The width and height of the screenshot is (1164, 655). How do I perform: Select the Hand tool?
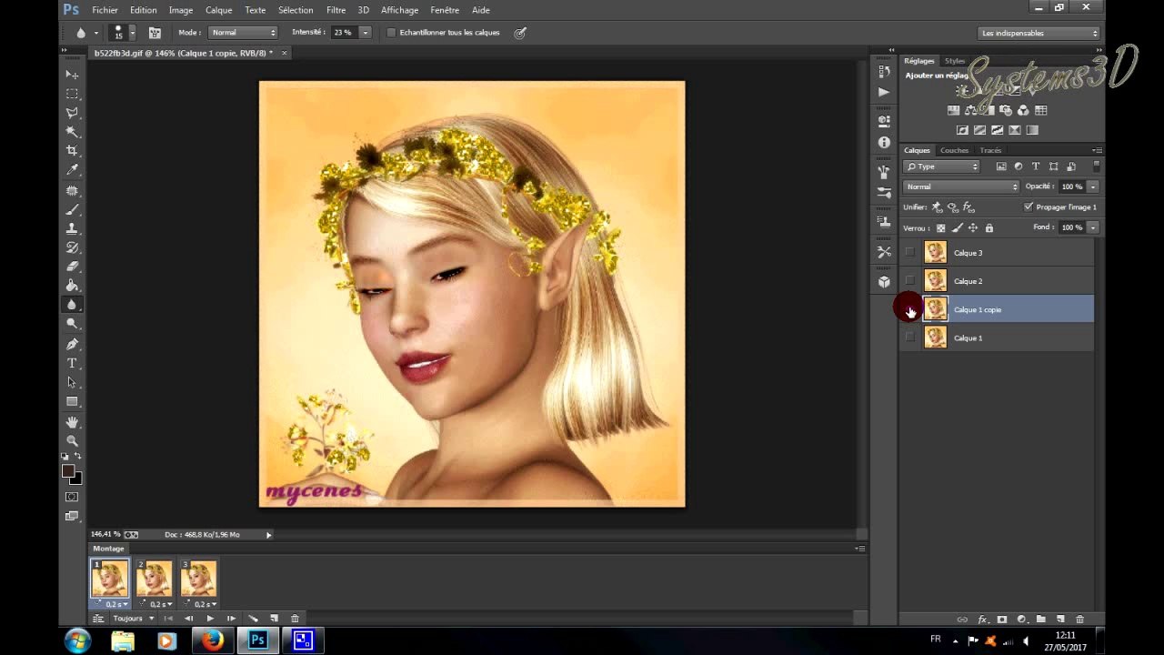[x=72, y=422]
